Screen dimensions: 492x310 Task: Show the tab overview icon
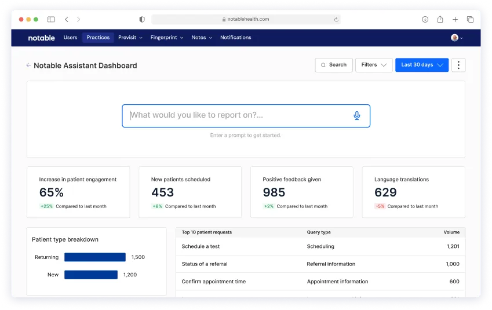tap(470, 20)
